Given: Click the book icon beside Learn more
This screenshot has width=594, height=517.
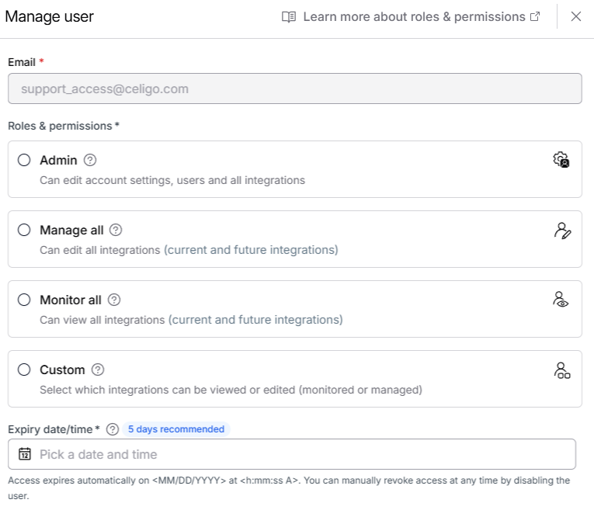Looking at the screenshot, I should point(289,17).
